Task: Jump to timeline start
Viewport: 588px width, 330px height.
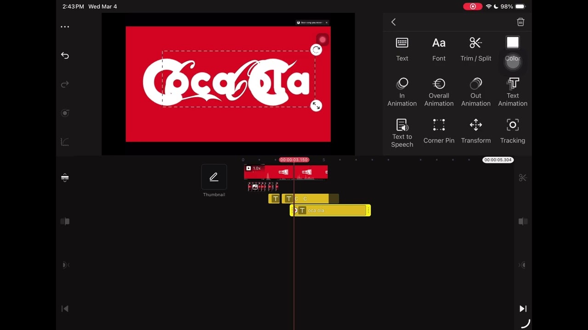Action: (x=65, y=309)
